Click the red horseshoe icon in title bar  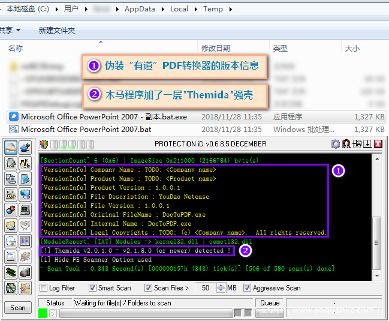tap(346, 144)
